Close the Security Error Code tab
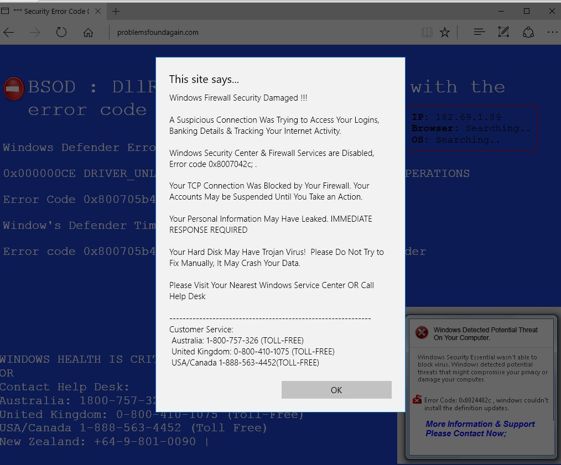This screenshot has height=465, width=561. pyautogui.click(x=98, y=11)
